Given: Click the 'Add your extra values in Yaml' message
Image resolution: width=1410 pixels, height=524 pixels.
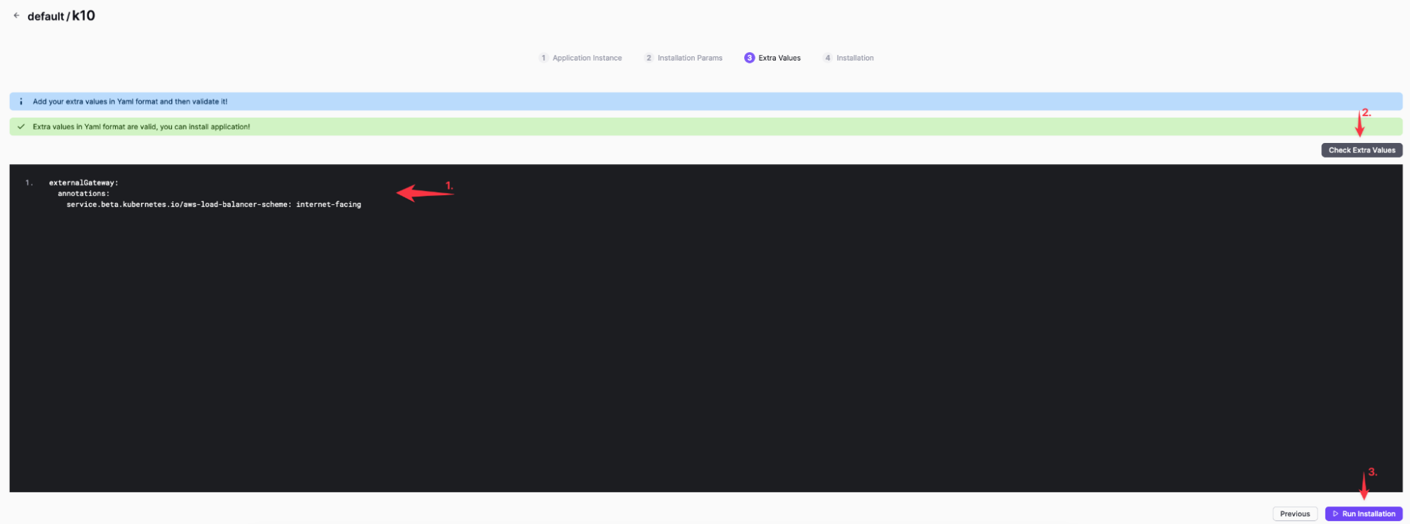Looking at the screenshot, I should (x=130, y=101).
